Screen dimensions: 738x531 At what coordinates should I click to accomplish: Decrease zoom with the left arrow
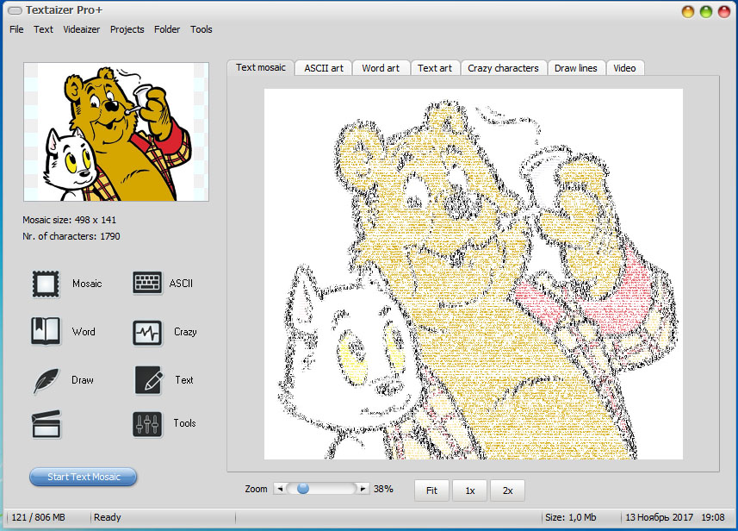pyautogui.click(x=280, y=489)
